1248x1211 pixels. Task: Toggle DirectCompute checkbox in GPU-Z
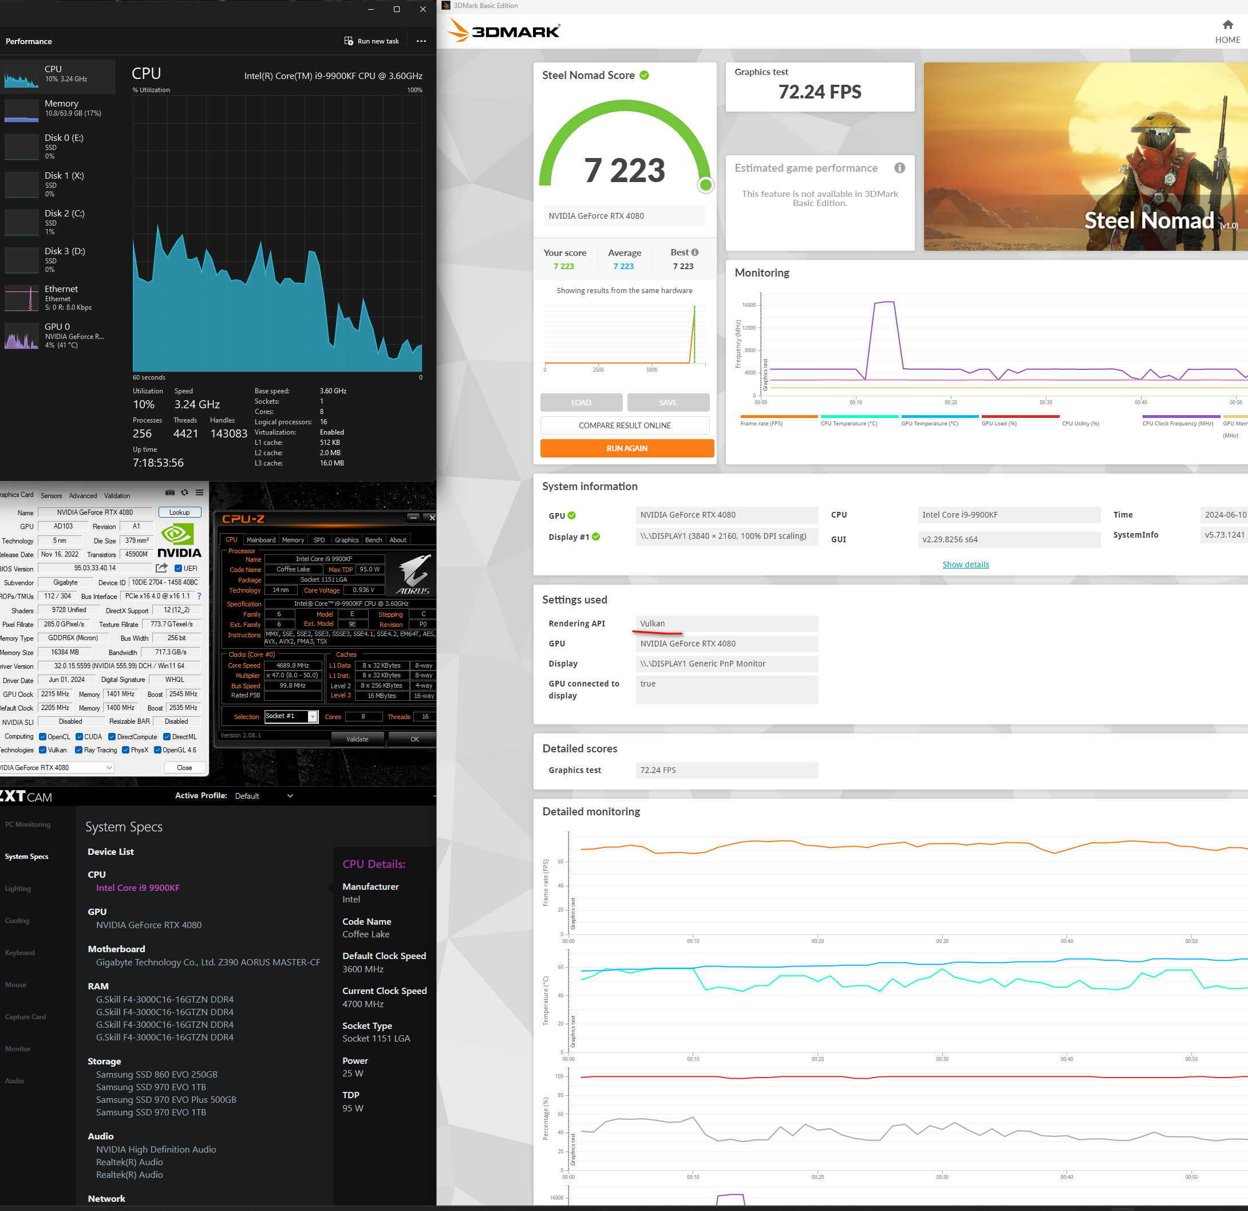point(112,737)
